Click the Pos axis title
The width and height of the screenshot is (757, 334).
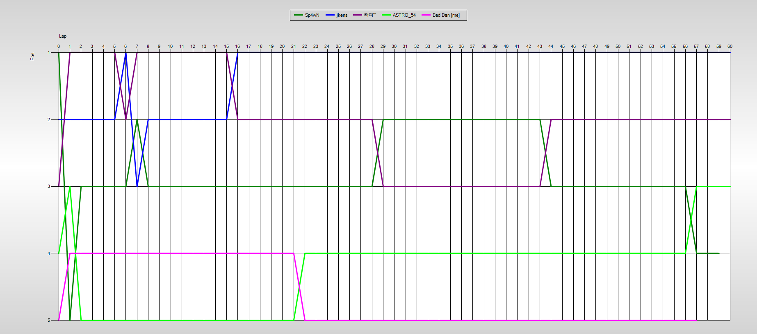coord(32,56)
